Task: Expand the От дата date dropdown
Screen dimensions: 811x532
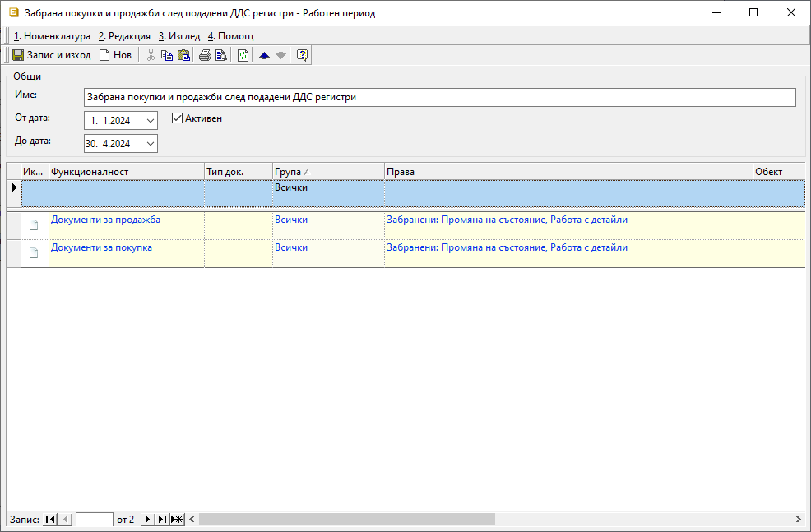Action: pos(150,121)
